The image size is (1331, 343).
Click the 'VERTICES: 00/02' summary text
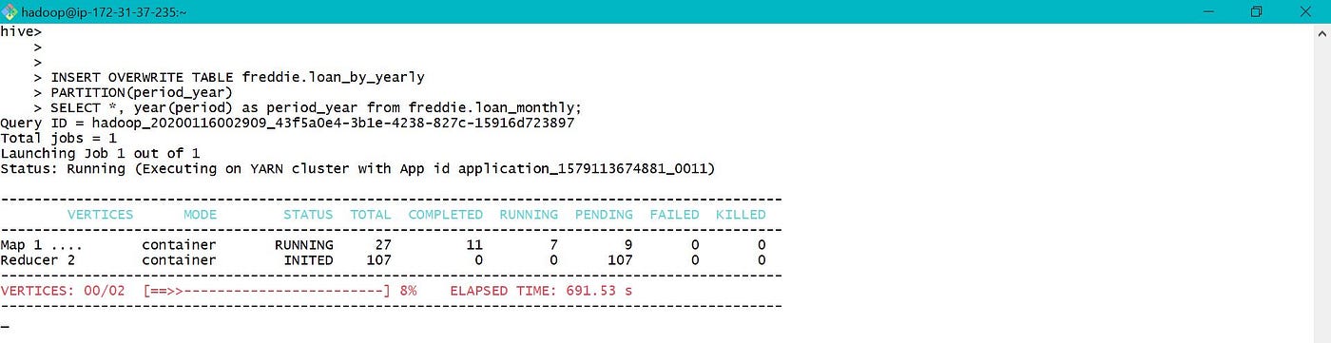(x=63, y=291)
